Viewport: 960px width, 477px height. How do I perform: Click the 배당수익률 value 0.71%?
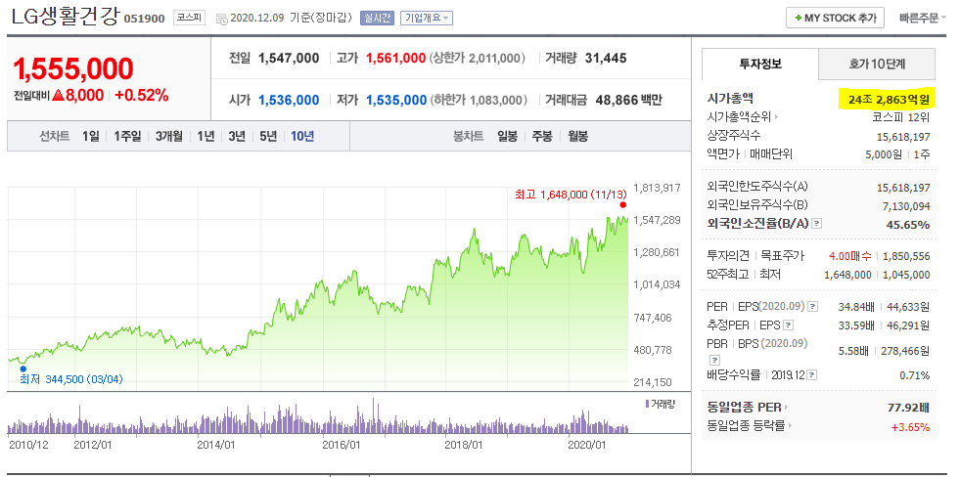[914, 375]
